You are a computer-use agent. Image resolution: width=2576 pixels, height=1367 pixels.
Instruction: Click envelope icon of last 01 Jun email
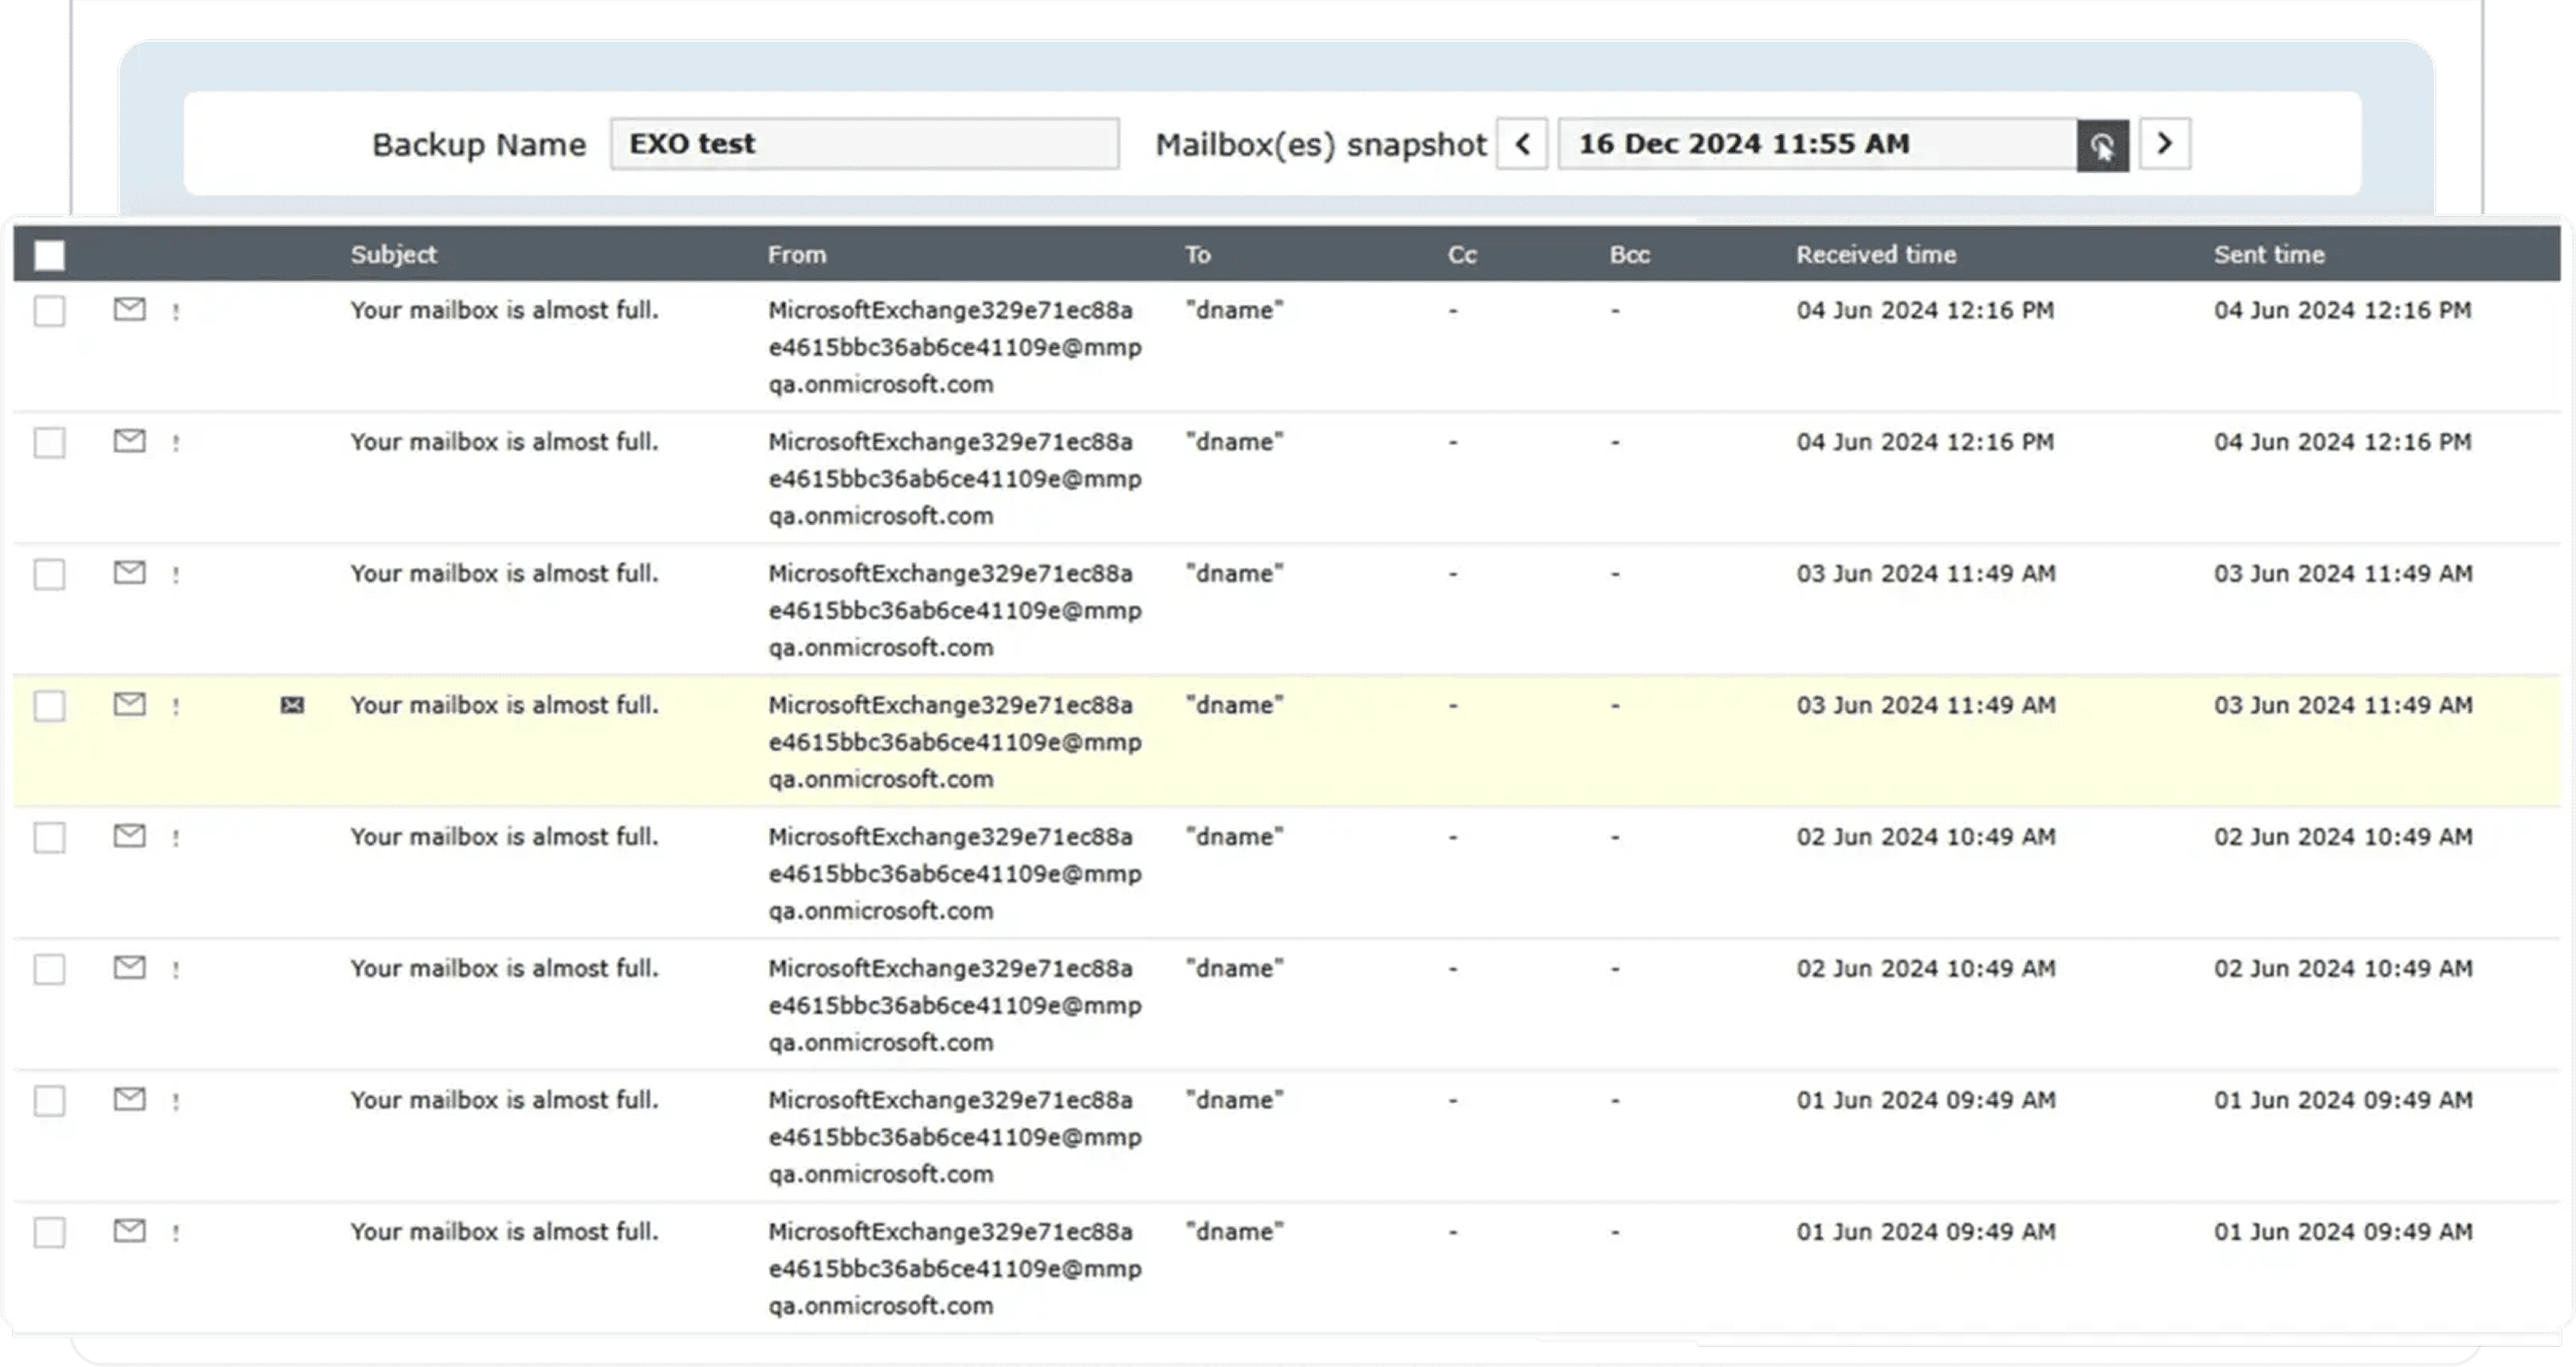(x=129, y=1231)
